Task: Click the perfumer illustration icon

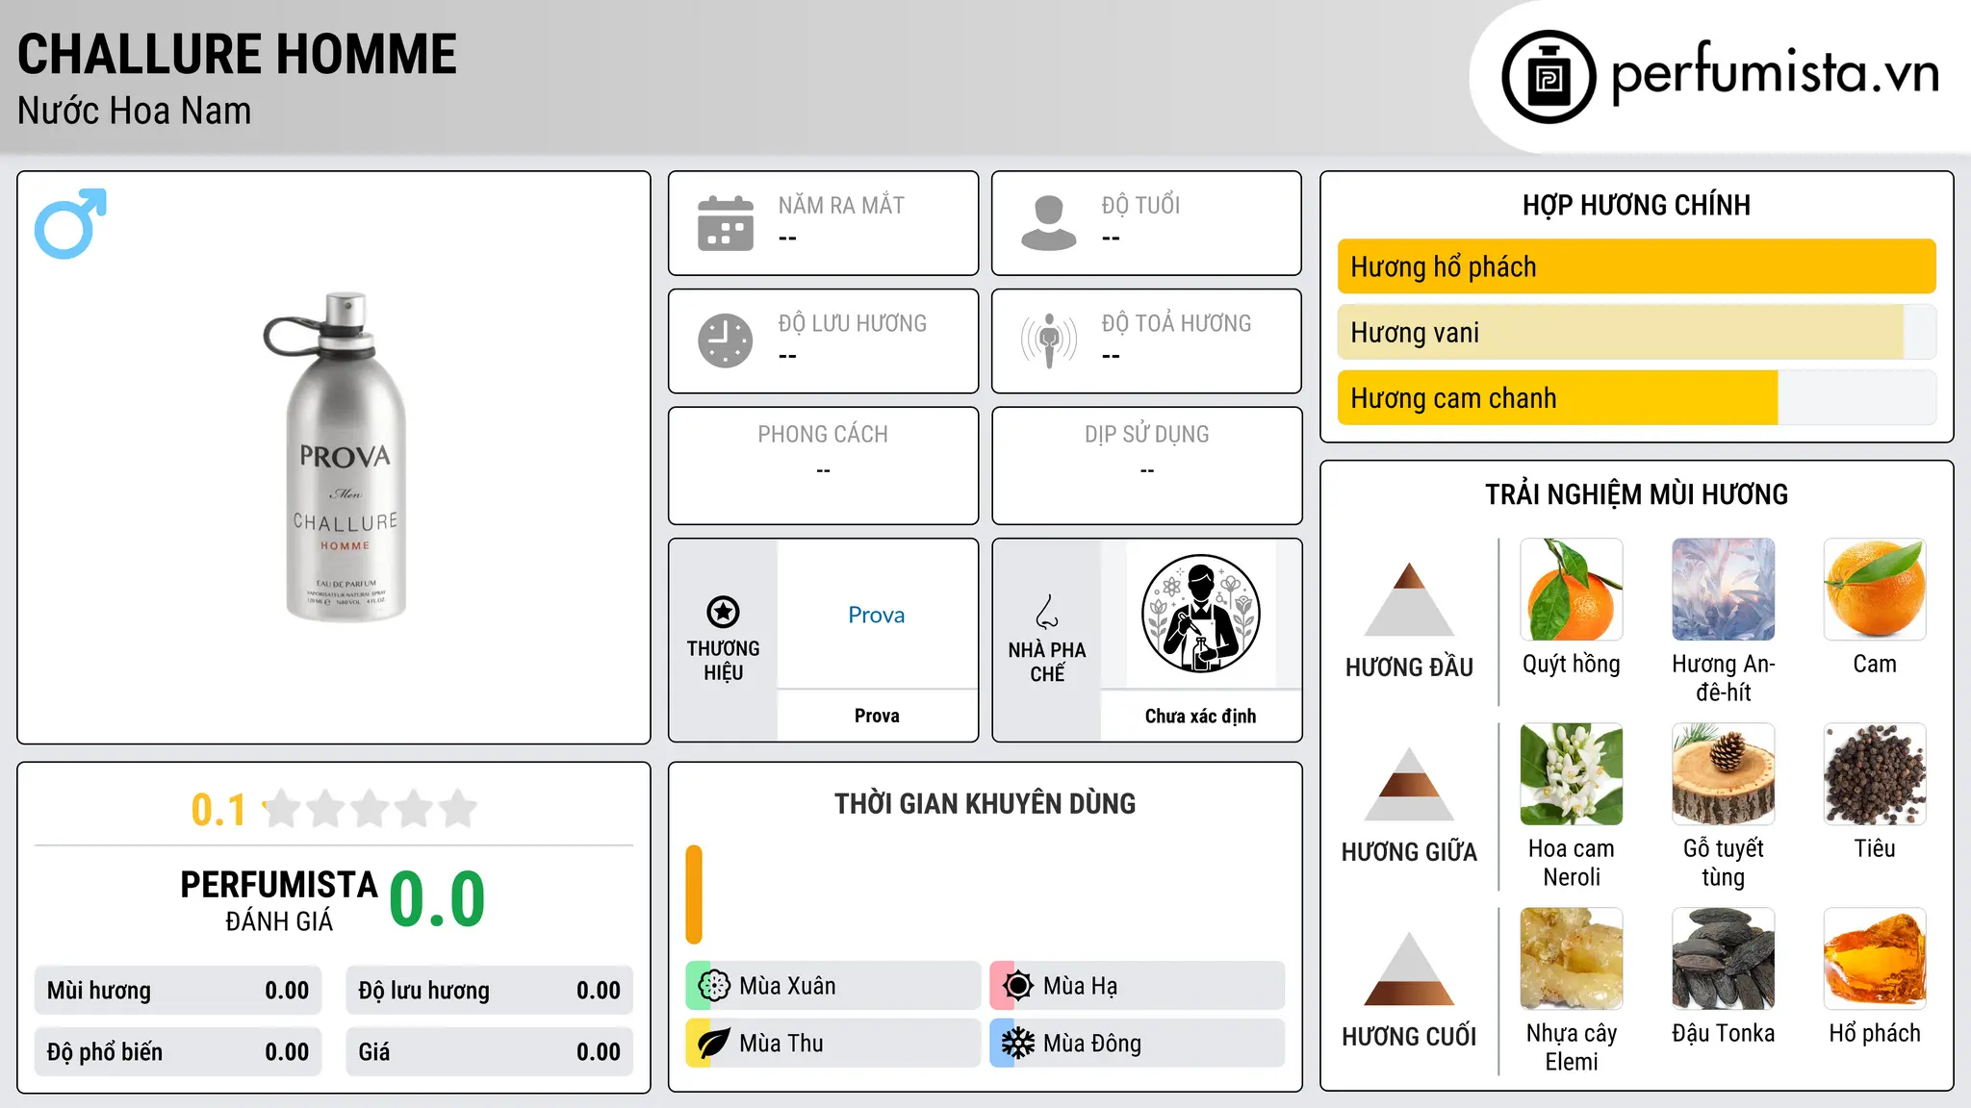Action: pyautogui.click(x=1200, y=614)
